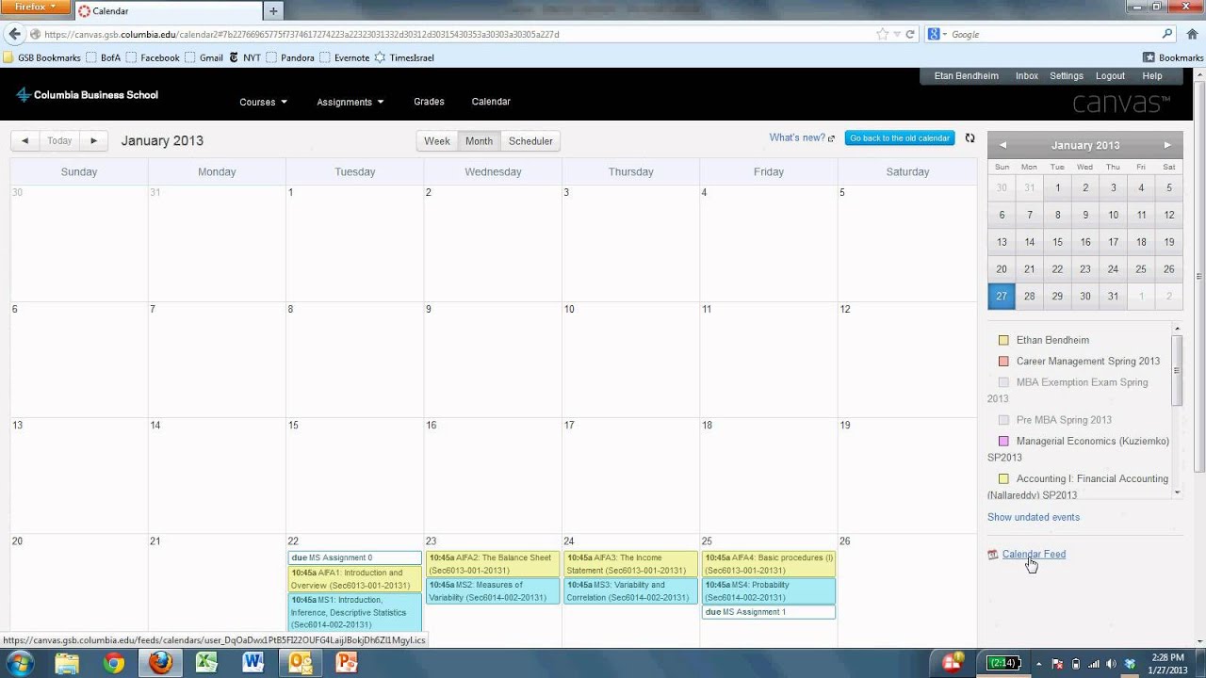The height and width of the screenshot is (678, 1206).
Task: Open a new tab with the plus button
Action: click(273, 11)
